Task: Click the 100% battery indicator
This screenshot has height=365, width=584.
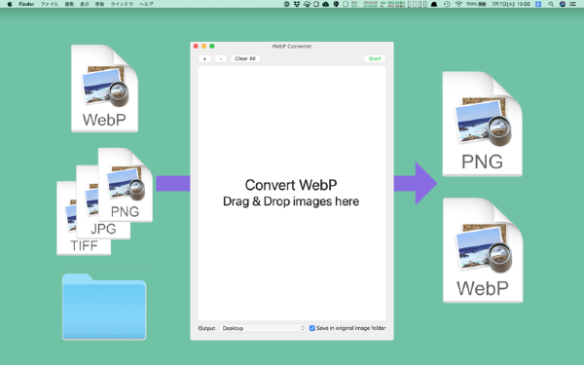Action: click(476, 4)
